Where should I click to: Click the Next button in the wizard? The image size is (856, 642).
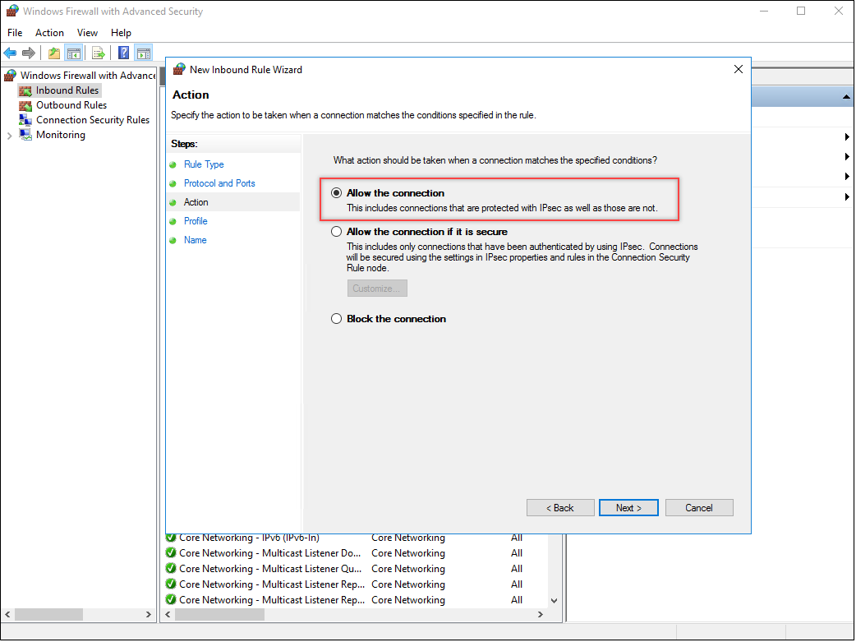pyautogui.click(x=628, y=508)
